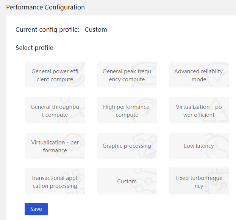
Task: Choose General peak frequency compute profile
Action: pyautogui.click(x=127, y=74)
